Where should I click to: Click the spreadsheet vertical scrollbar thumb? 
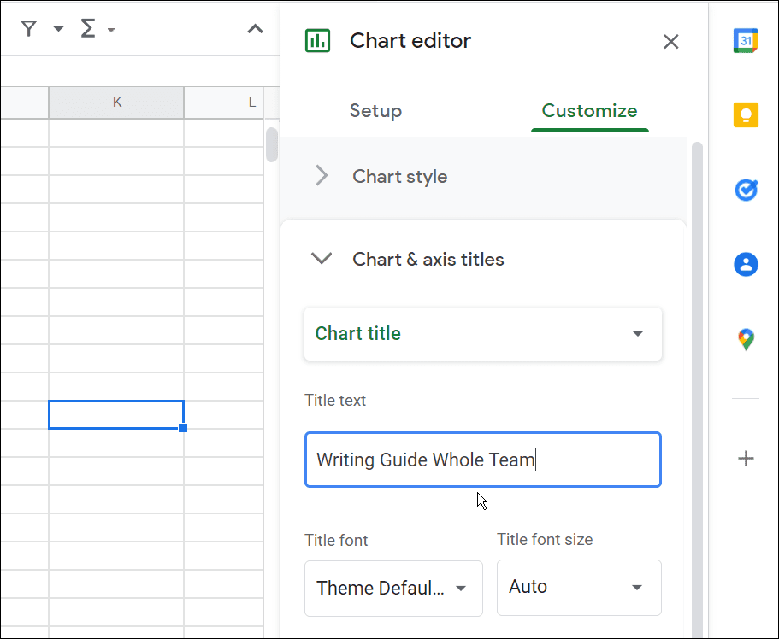[x=271, y=145]
